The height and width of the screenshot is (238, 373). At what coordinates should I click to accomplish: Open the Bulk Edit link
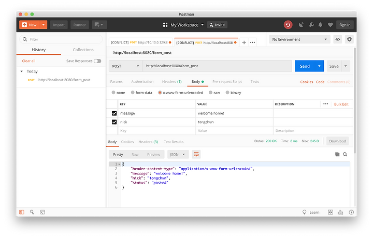[341, 104]
